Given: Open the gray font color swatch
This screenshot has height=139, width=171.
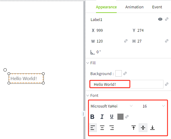Looking at the screenshot, I should click(x=120, y=117).
